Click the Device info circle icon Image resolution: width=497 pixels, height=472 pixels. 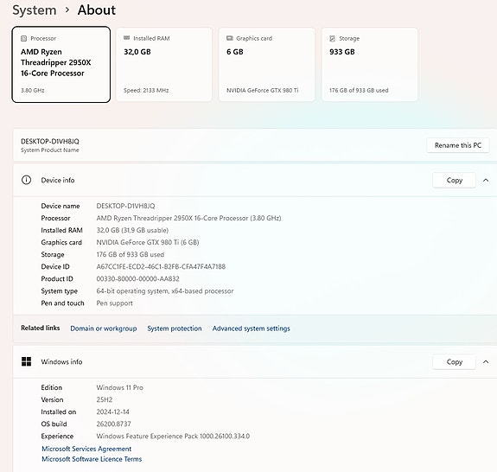coord(26,180)
